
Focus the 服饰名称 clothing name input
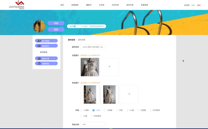coord(93,47)
